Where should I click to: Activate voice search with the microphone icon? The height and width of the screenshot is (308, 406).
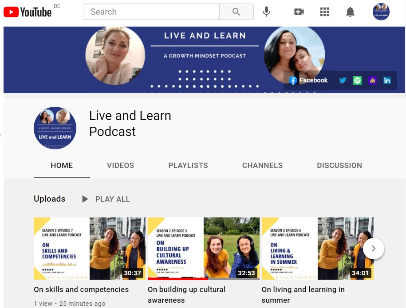pyautogui.click(x=266, y=12)
